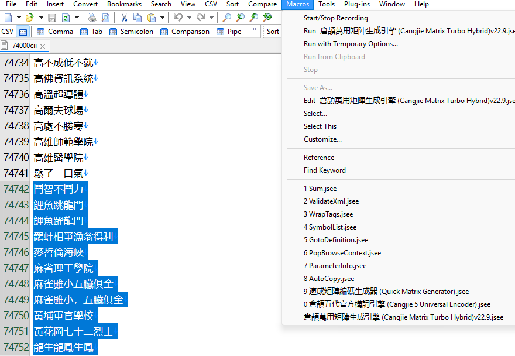Click the Undo arrow icon
This screenshot has width=515, height=356.
[x=178, y=18]
